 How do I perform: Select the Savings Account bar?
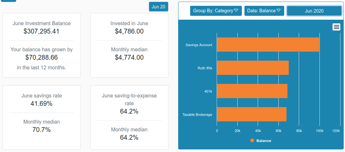click(x=268, y=45)
